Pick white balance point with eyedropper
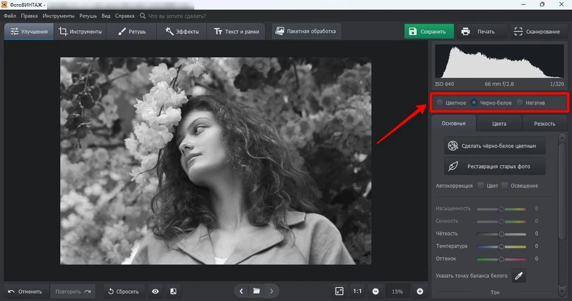Screen dimensions: 572x301 (x=518, y=276)
